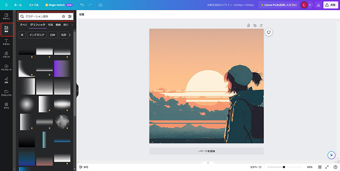The width and height of the screenshot is (340, 171).
Task: Check cloud save status icon
Action: click(100, 5)
